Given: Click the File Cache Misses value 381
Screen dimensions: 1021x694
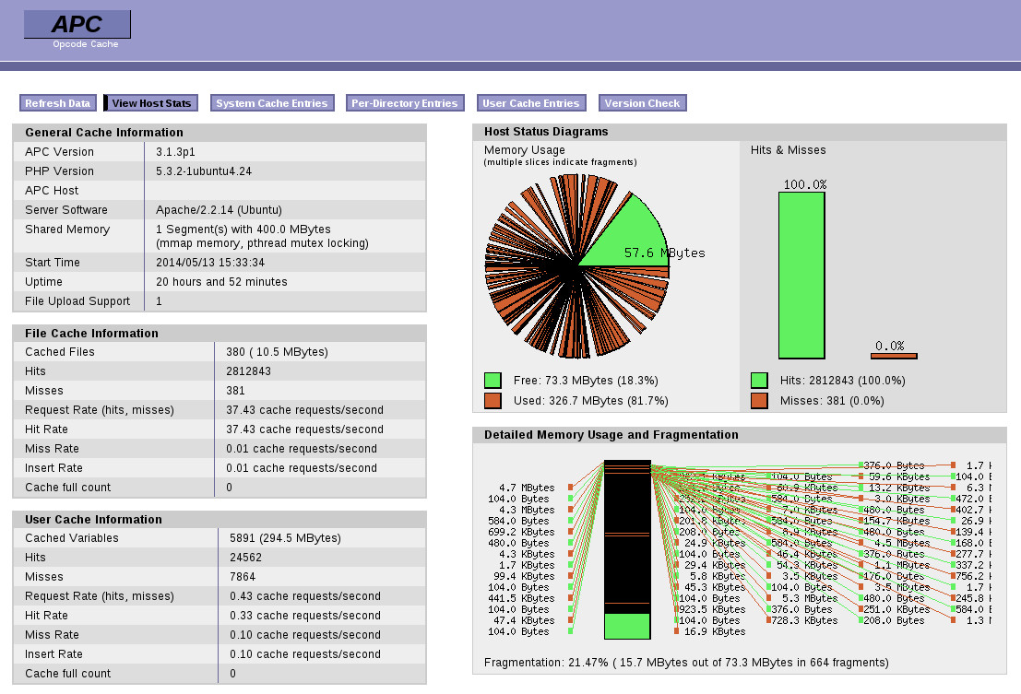Looking at the screenshot, I should 236,390.
